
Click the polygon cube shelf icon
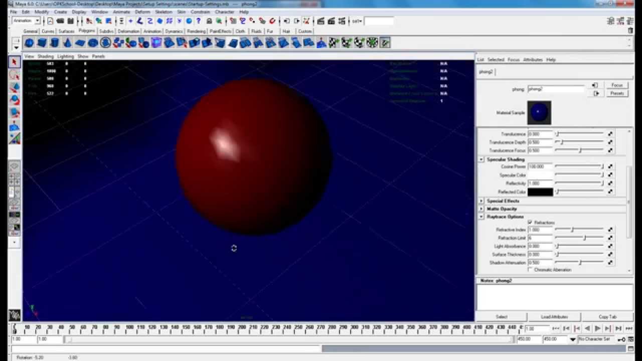pos(42,43)
